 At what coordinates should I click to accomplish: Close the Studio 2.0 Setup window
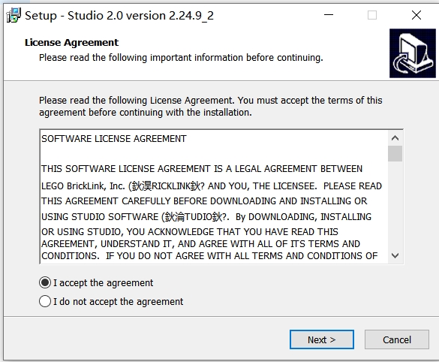[x=416, y=15]
